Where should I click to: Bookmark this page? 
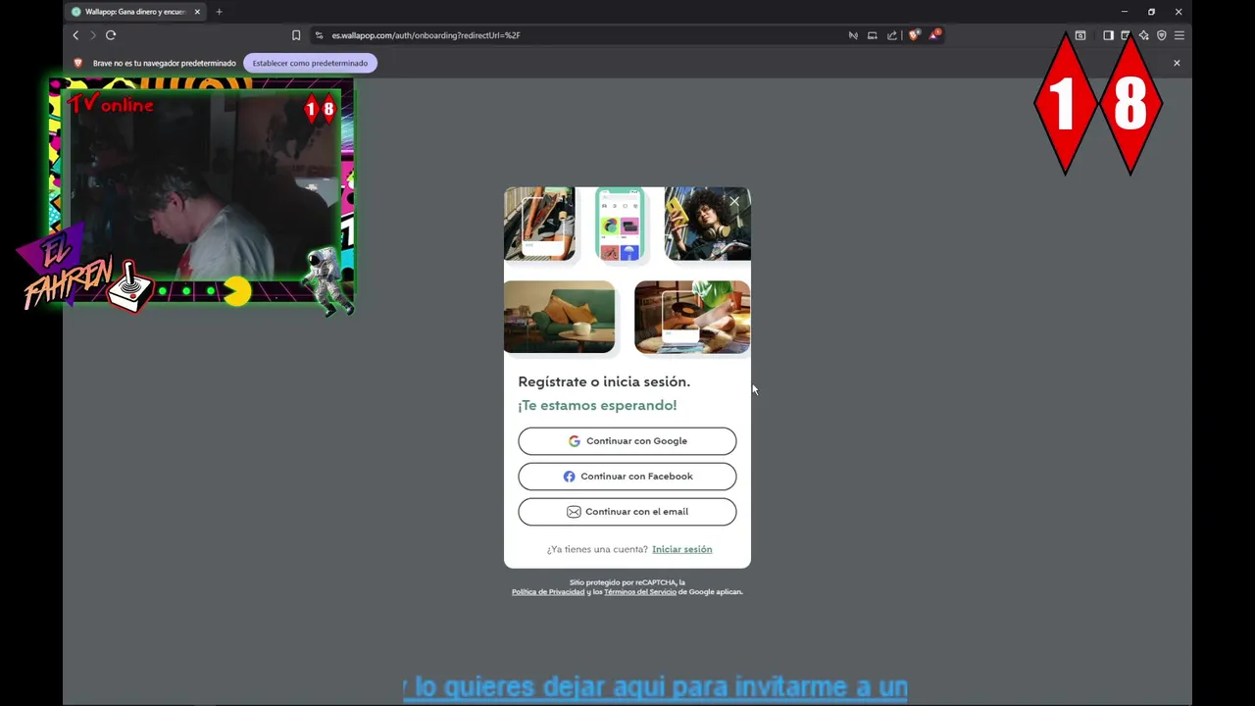296,35
